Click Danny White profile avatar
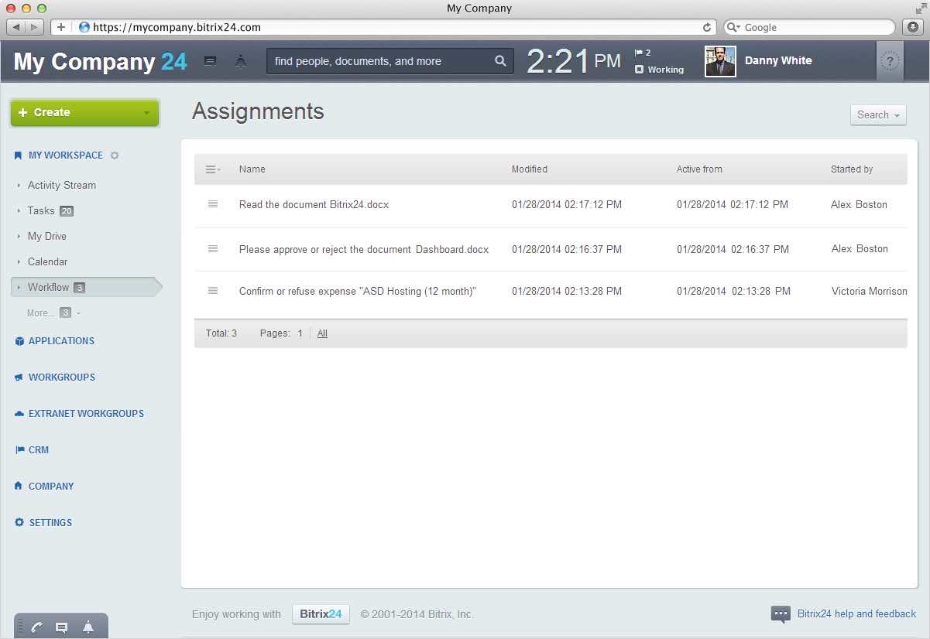This screenshot has height=639, width=930. [x=720, y=61]
